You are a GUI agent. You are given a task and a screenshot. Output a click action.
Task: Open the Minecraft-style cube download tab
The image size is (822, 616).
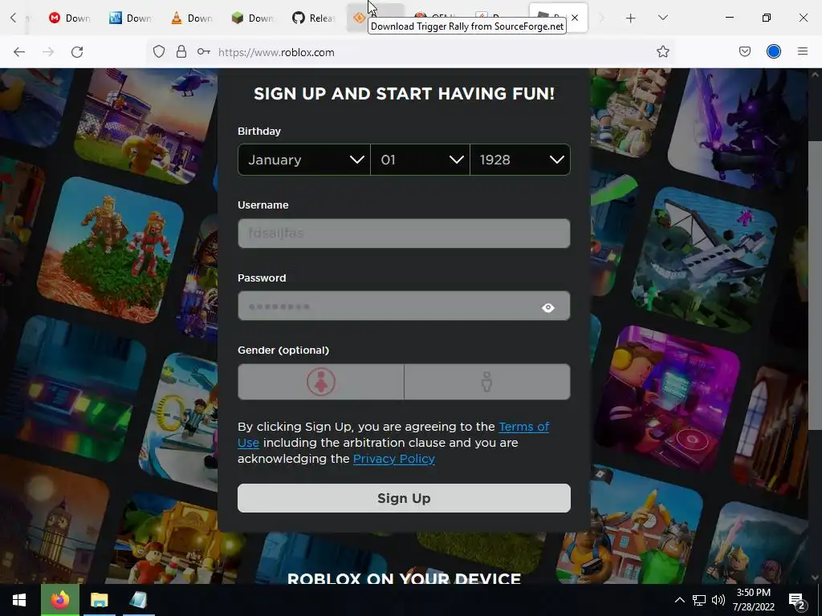252,18
